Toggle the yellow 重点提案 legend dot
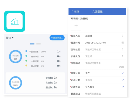The width and height of the screenshot is (130, 98). point(26,65)
